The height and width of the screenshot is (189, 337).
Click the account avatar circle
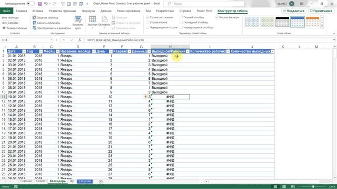[291, 4]
